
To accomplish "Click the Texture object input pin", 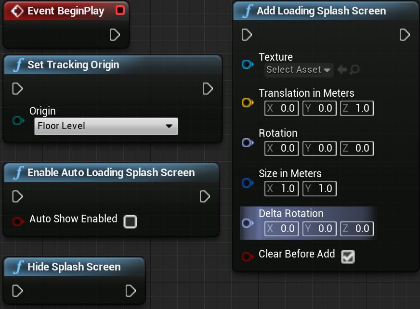I will [x=248, y=64].
